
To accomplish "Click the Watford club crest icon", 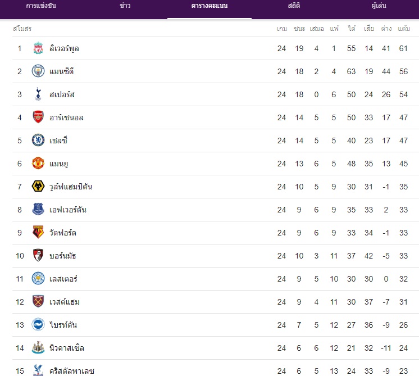I will point(38,233).
